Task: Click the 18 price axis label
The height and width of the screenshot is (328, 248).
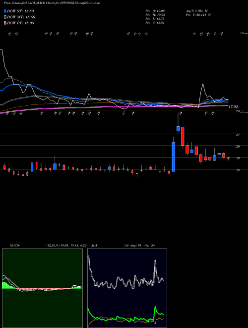Action: pos(238,170)
